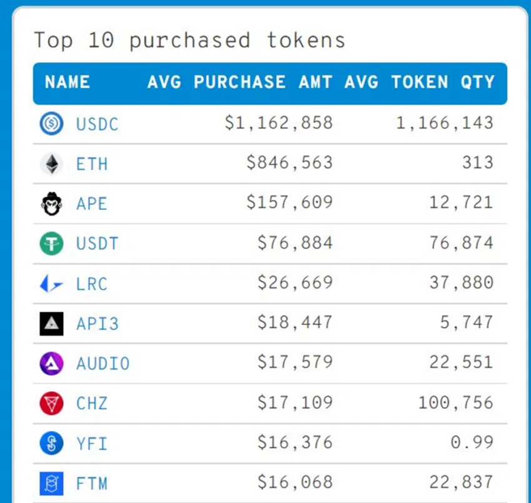Open the CHZ token link

coord(92,404)
